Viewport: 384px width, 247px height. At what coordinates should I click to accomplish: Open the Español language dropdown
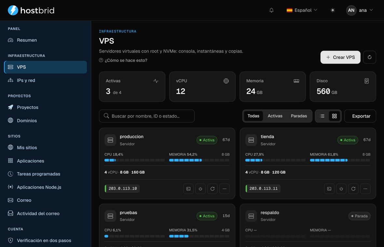pos(302,10)
